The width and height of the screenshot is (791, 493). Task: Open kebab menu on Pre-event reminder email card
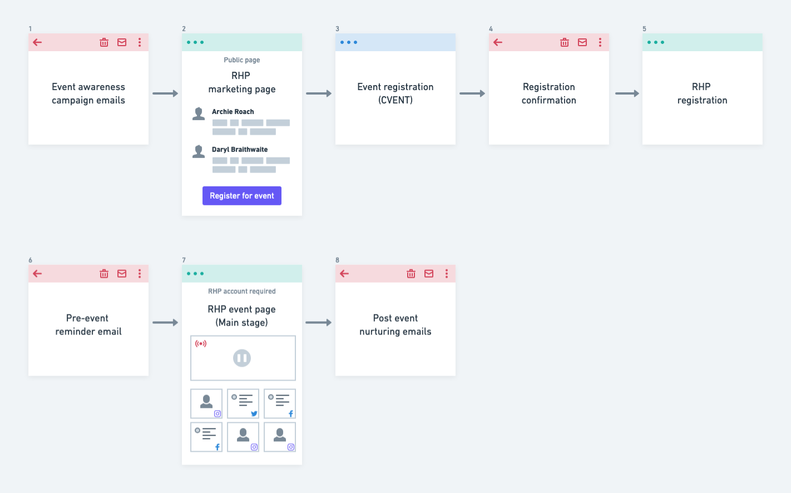click(140, 274)
